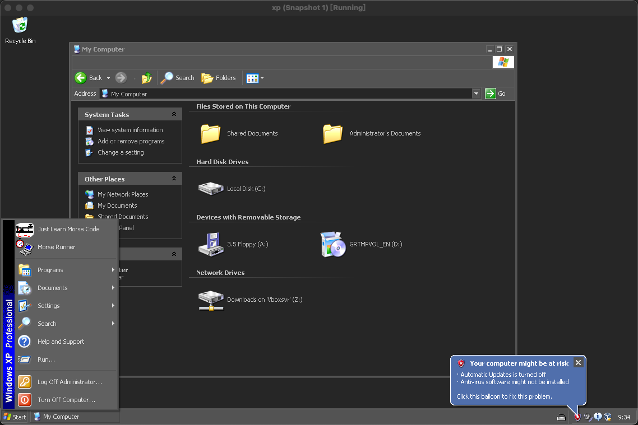This screenshot has height=425, width=638.
Task: Click the View system information icon
Action: coord(90,130)
